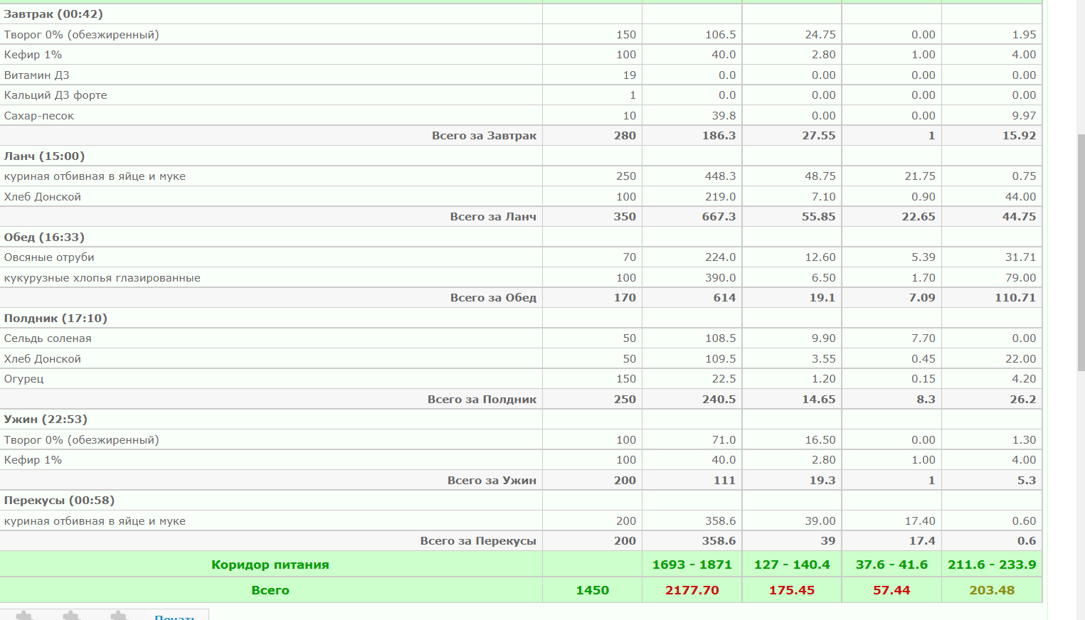Click the 'Всего за Завтрак' total label

(x=484, y=135)
